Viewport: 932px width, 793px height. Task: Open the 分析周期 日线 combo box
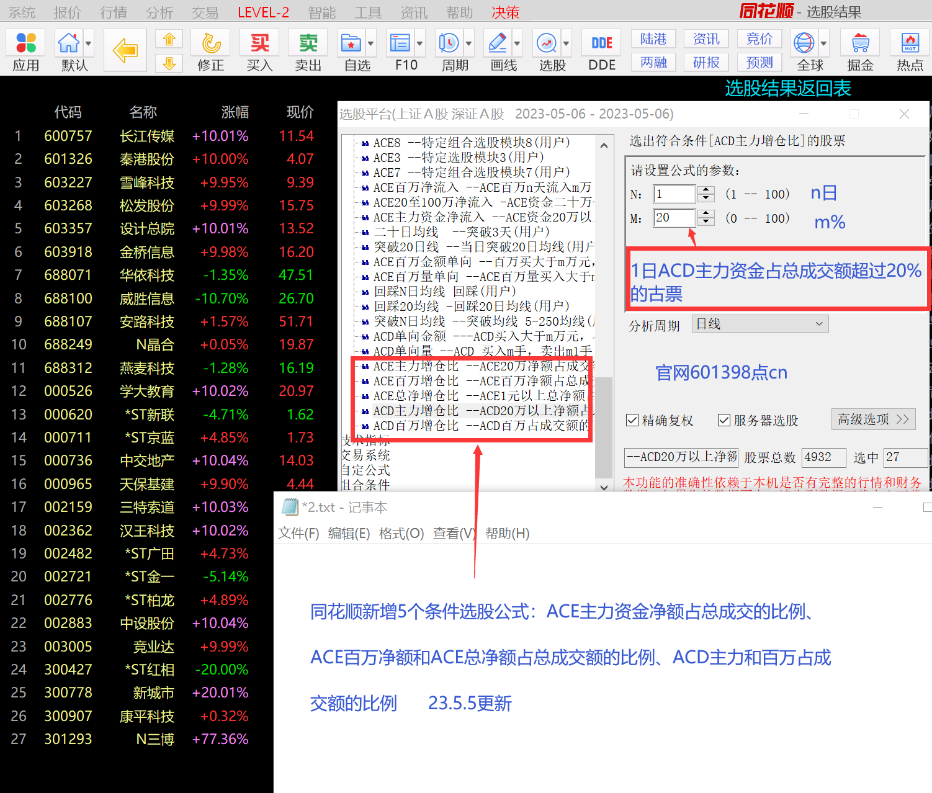pyautogui.click(x=761, y=324)
